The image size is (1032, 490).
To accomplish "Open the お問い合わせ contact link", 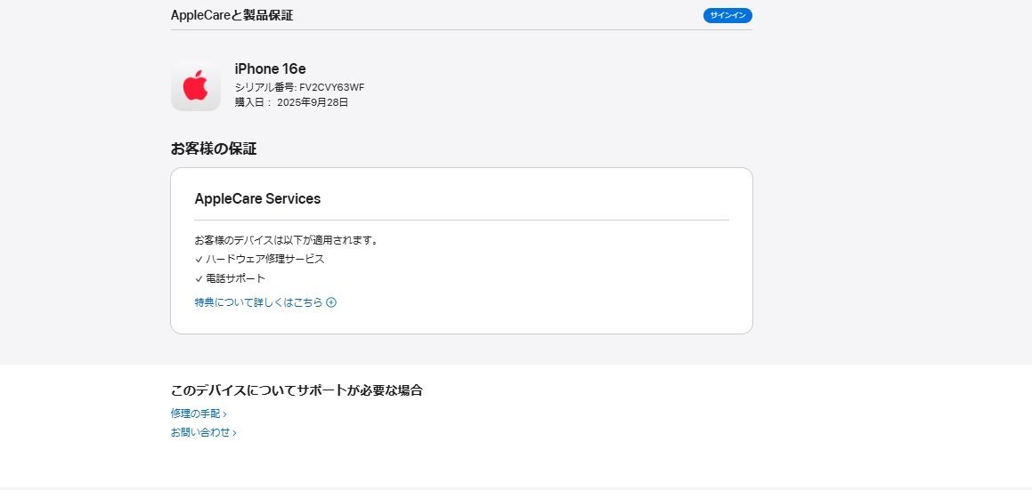I will [x=200, y=432].
